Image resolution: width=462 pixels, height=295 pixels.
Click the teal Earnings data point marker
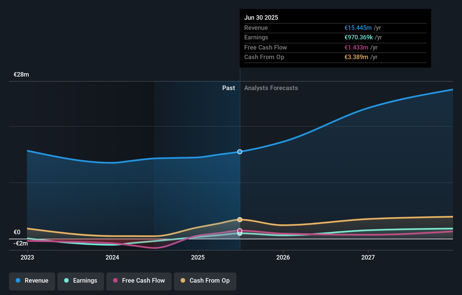(x=240, y=234)
